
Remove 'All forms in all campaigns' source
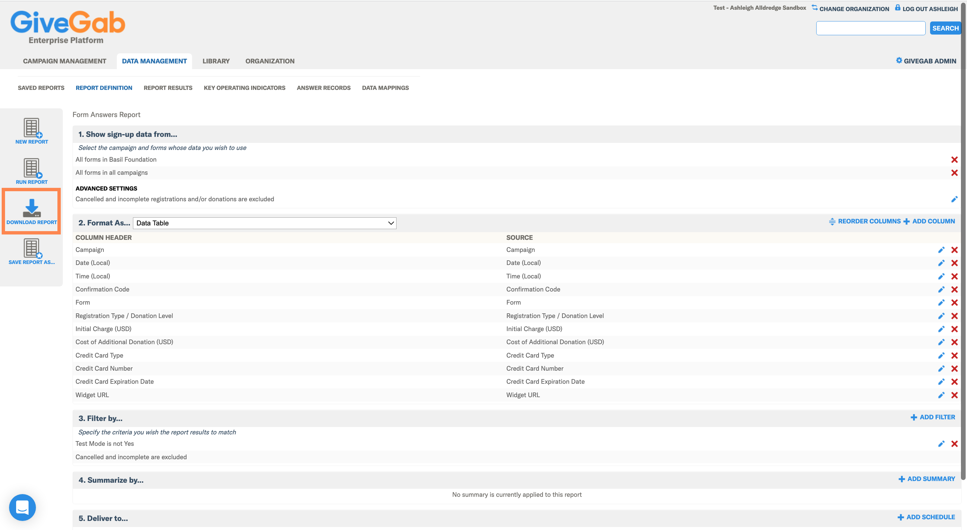954,173
